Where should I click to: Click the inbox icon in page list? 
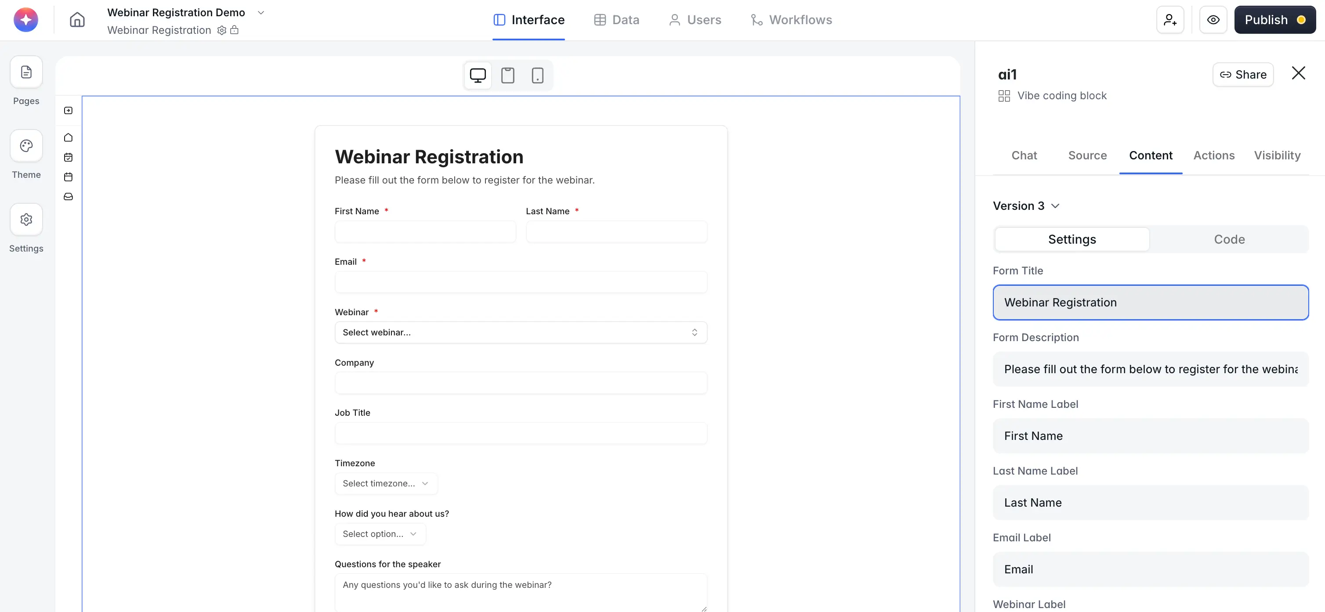[x=69, y=197]
